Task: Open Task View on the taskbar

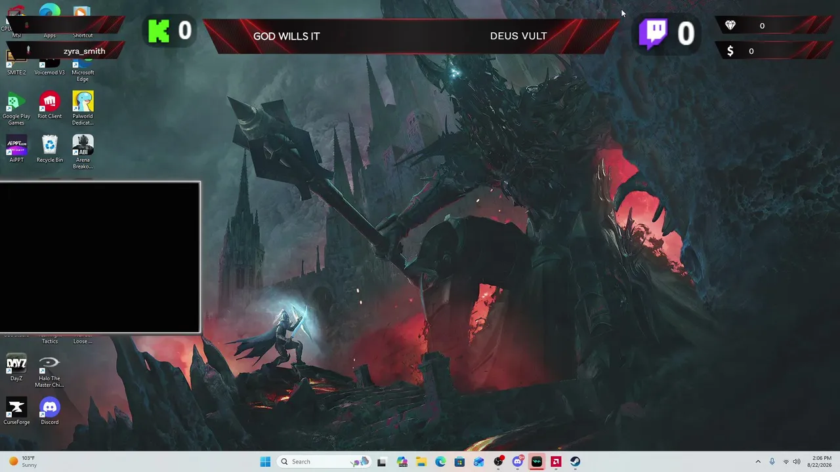Action: point(381,462)
